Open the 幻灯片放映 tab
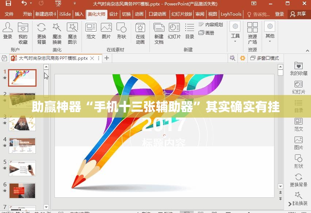The width and height of the screenshot is (311, 213). point(182,14)
